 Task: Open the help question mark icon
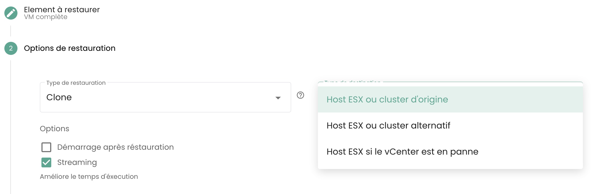300,95
